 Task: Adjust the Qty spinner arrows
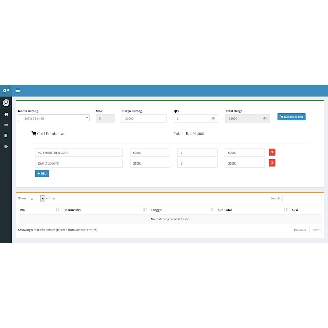click(213, 118)
